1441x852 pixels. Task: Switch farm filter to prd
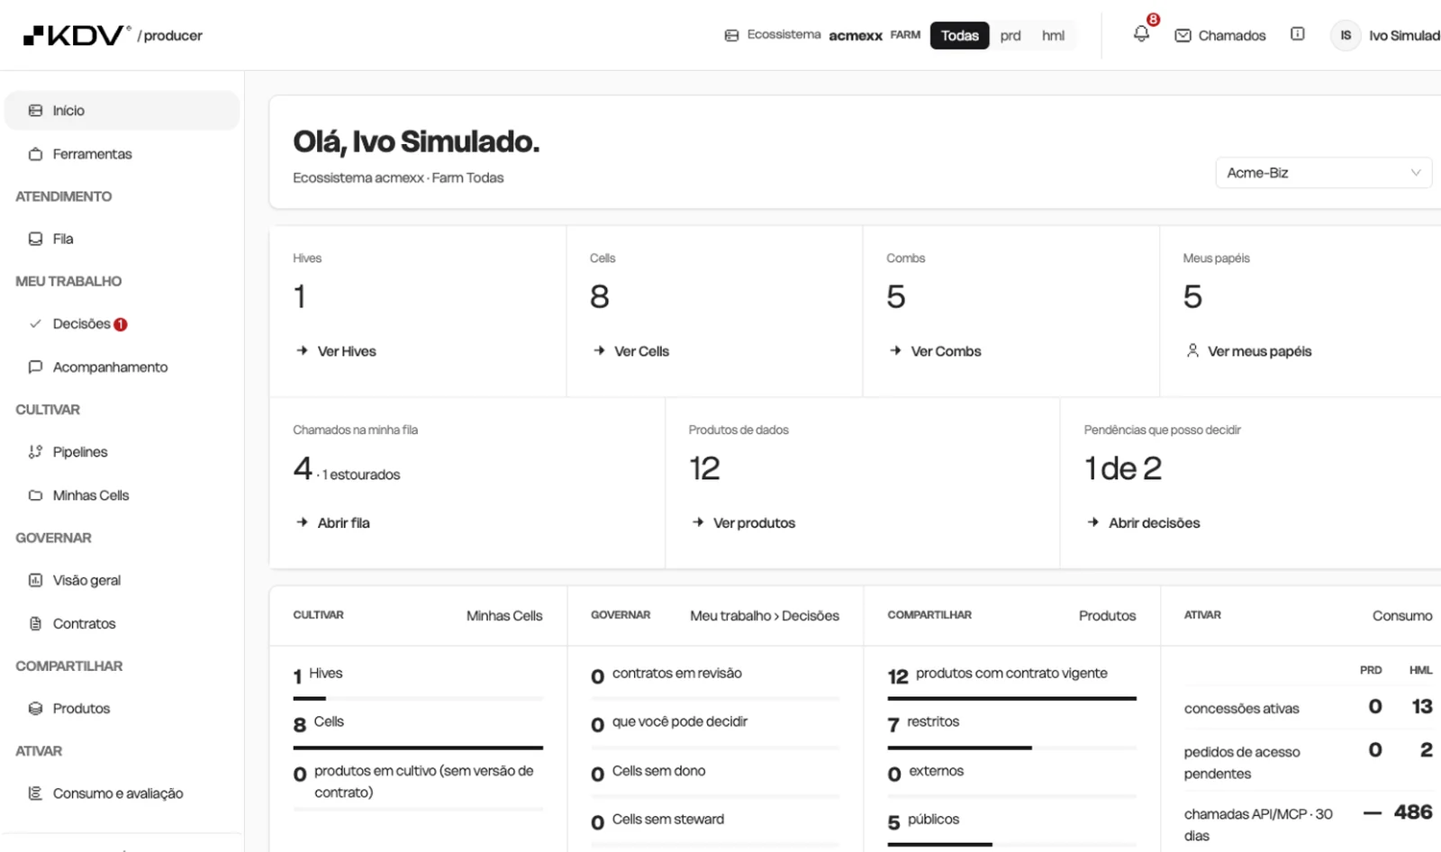pos(1011,35)
